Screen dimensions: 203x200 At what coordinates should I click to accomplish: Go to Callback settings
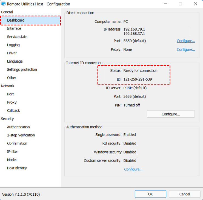click(13, 110)
